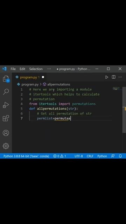Click comment '# Get all permutation of str'
The image size is (126, 224).
pyautogui.click(x=64, y=113)
